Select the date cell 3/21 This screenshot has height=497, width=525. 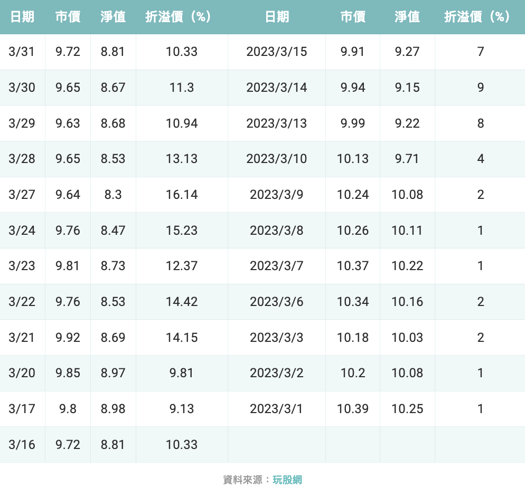22,338
